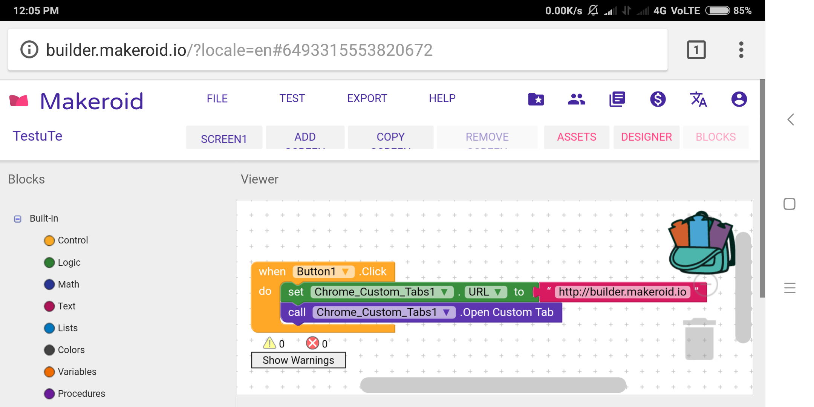Open the starred projects folder icon
The image size is (814, 407).
click(536, 99)
